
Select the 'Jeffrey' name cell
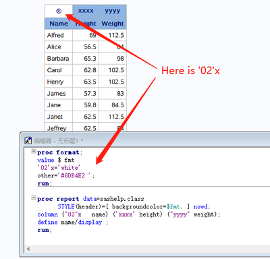coord(59,127)
